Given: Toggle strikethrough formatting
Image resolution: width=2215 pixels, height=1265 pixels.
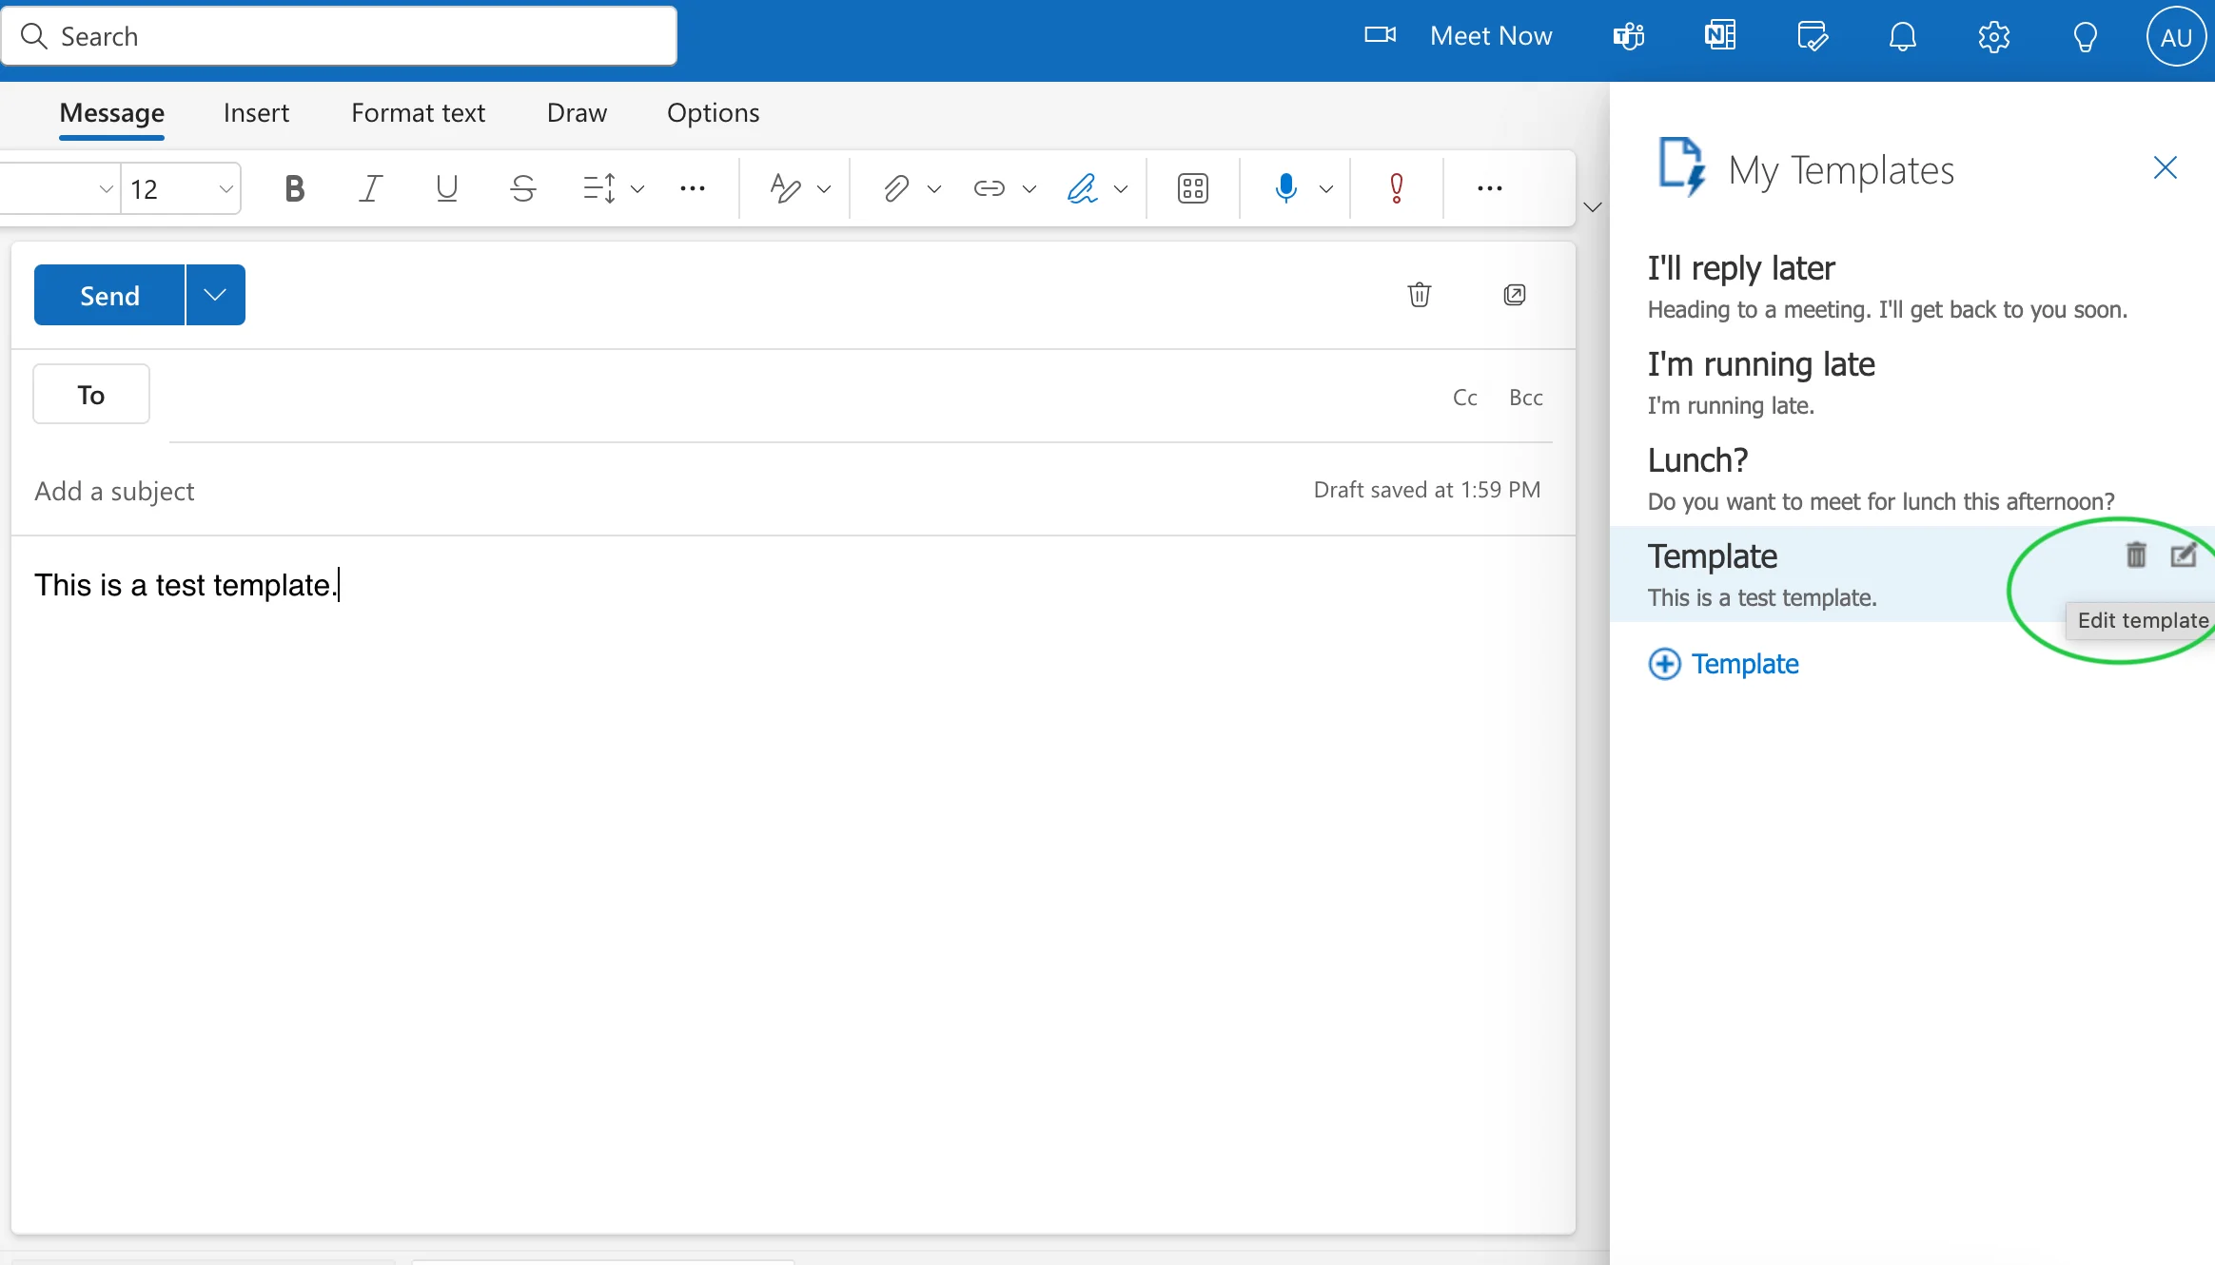Looking at the screenshot, I should (x=522, y=188).
